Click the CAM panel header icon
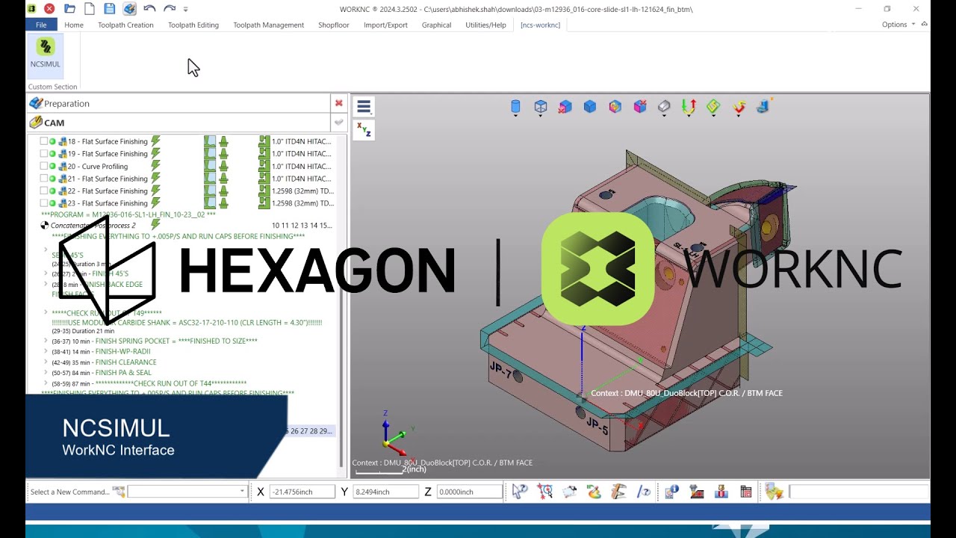The height and width of the screenshot is (538, 956). coord(36,122)
